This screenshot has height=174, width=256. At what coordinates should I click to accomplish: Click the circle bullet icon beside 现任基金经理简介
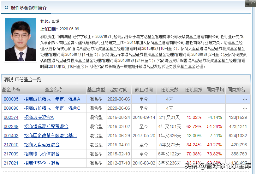point(6,8)
